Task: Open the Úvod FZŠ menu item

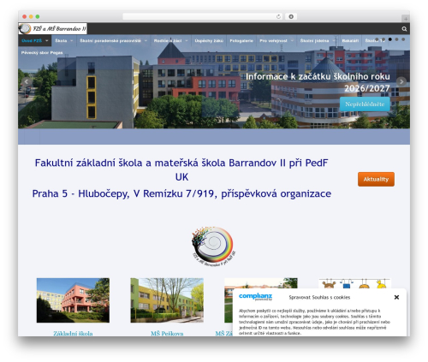Action: click(32, 41)
